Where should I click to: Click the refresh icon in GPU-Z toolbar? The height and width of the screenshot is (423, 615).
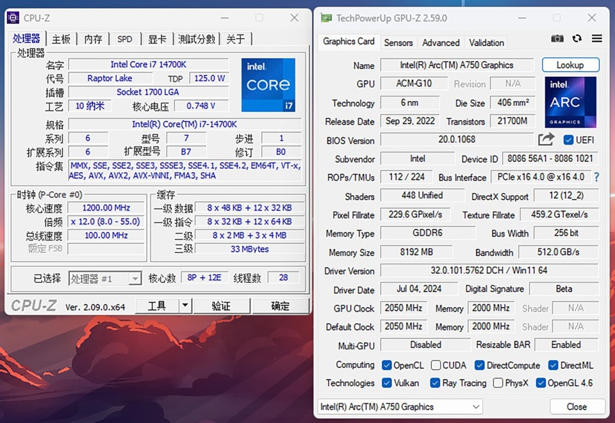pos(576,38)
